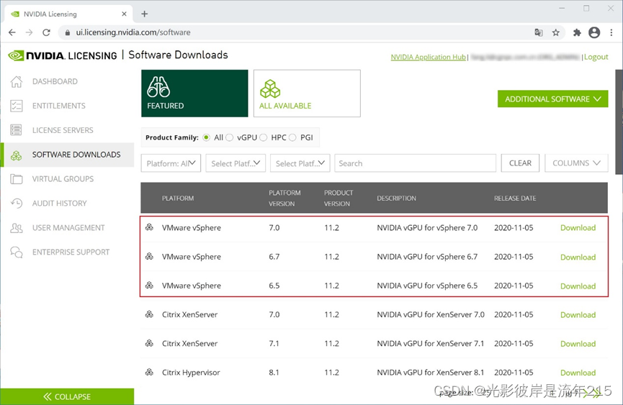
Task: Open the DASHBOARD menu item
Action: tap(55, 81)
